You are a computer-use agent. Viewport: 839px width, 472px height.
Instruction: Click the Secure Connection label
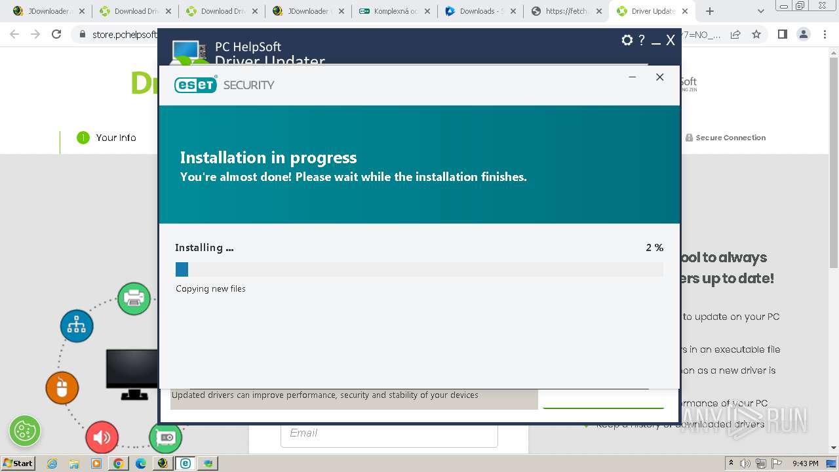[725, 138]
